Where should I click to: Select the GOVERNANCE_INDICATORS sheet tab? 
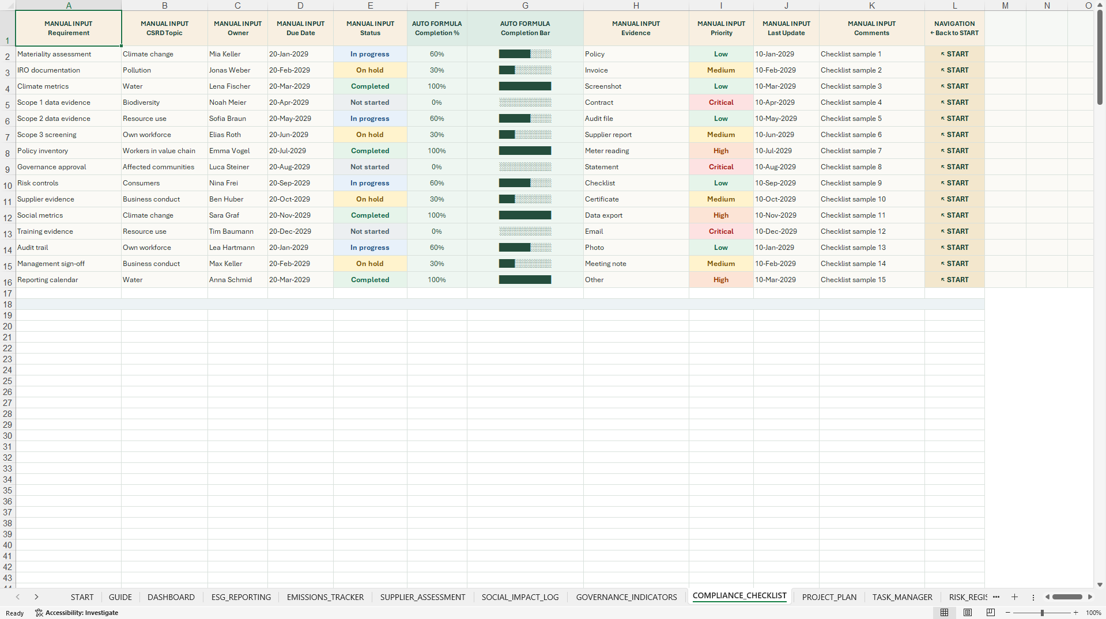(626, 597)
